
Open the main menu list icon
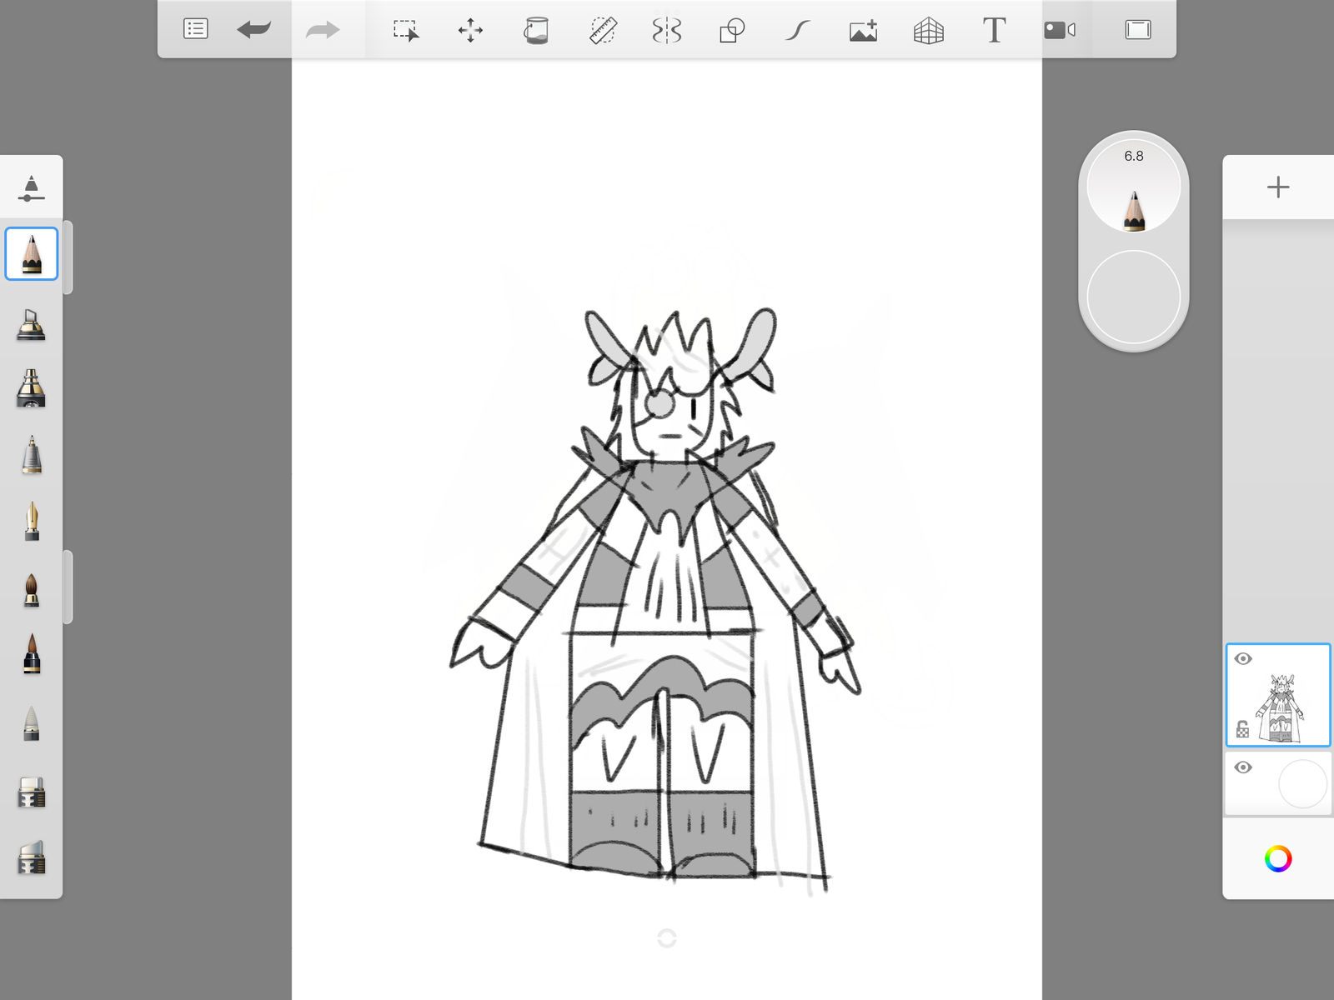[195, 29]
